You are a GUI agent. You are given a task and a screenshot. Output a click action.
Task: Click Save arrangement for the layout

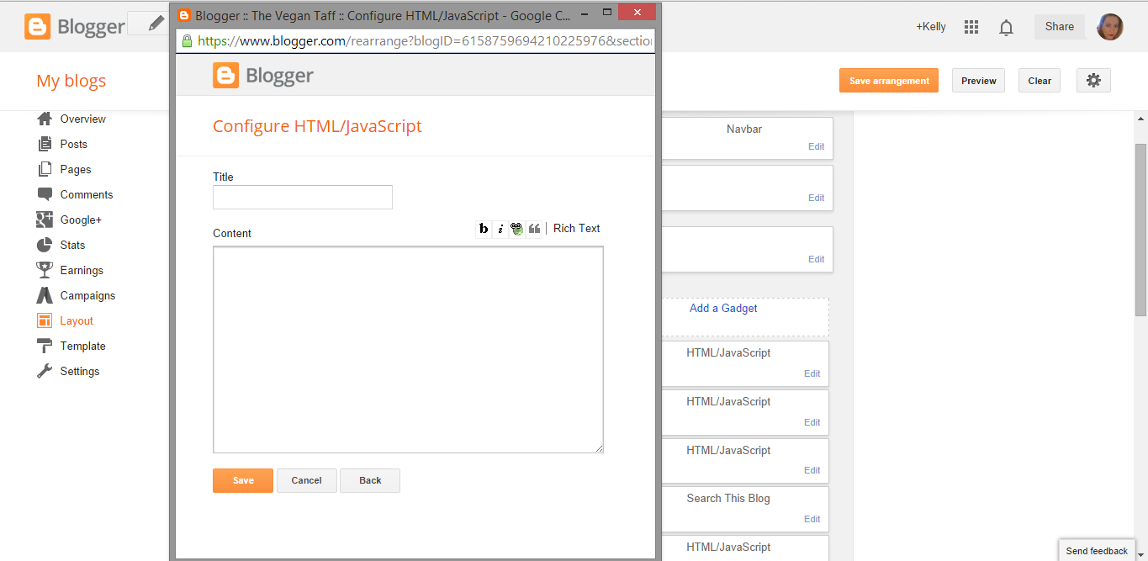click(888, 80)
